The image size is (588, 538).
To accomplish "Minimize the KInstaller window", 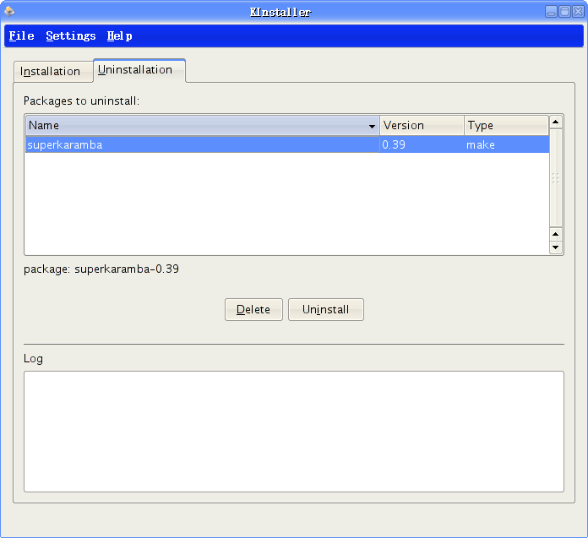I will tap(551, 12).
